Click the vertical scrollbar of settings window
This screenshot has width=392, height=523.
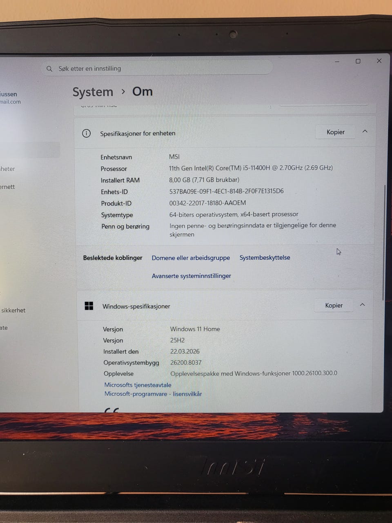point(383,243)
